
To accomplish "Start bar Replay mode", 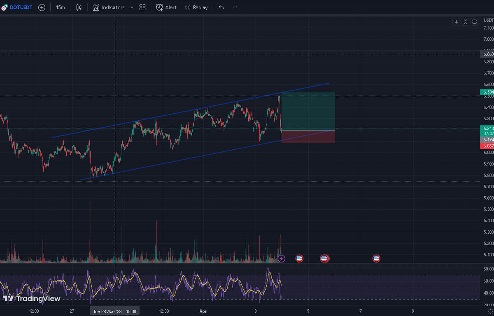I will pos(196,7).
